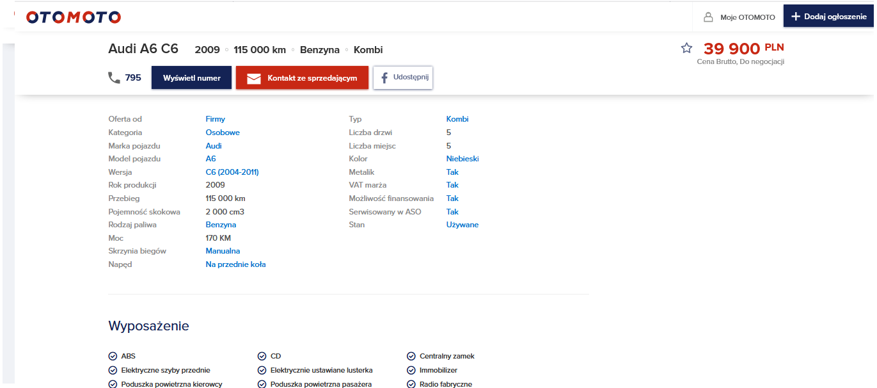Click the checkmark icon beside Centralny zamek
This screenshot has height=388, width=877.
(411, 356)
